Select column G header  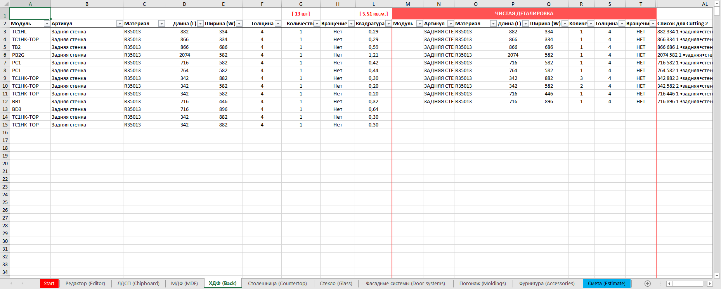tap(301, 4)
